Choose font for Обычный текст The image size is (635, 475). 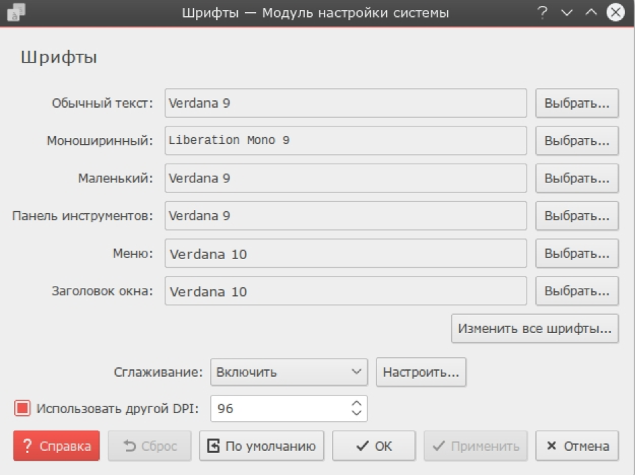[x=576, y=103]
